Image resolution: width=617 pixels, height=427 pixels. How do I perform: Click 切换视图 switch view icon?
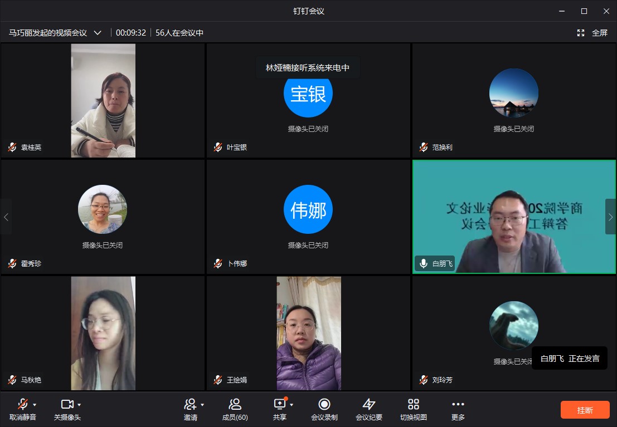413,405
